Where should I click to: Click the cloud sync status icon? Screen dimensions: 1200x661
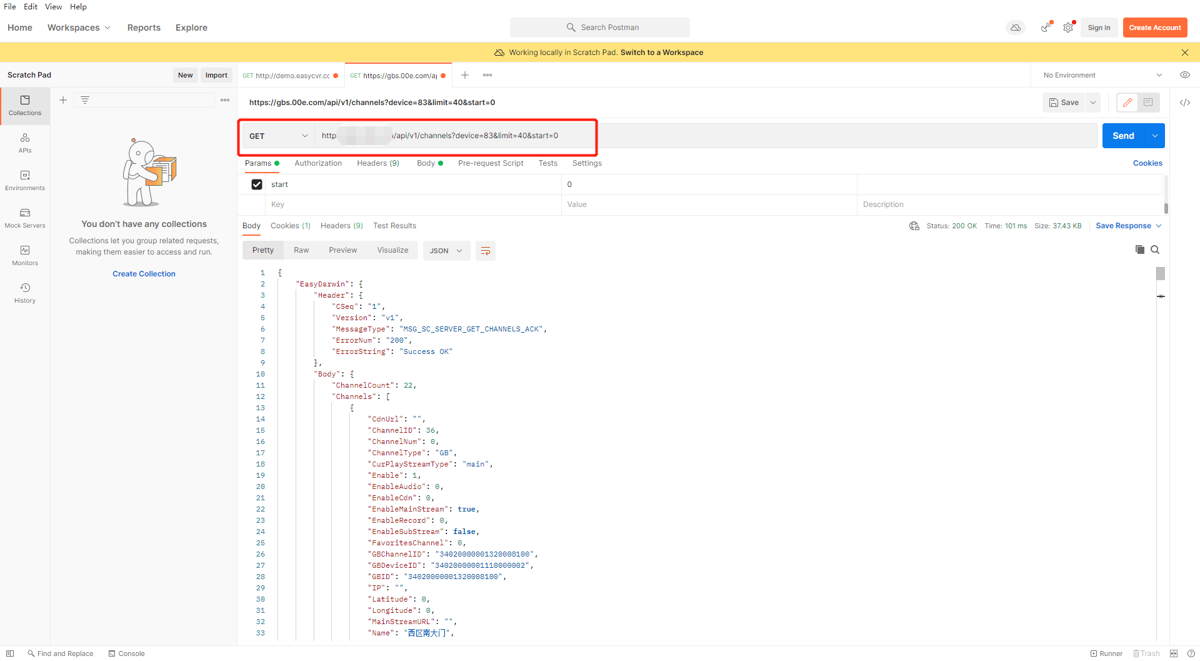[1016, 28]
